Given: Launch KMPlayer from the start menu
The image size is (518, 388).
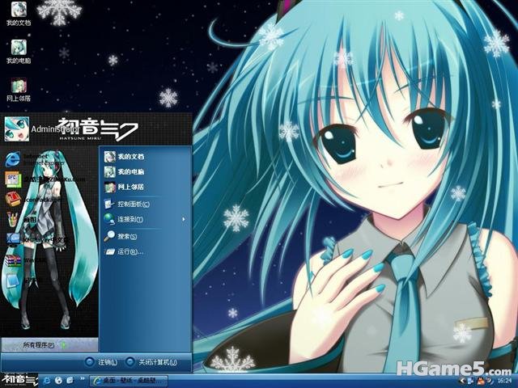Looking at the screenshot, I should pos(37,240).
